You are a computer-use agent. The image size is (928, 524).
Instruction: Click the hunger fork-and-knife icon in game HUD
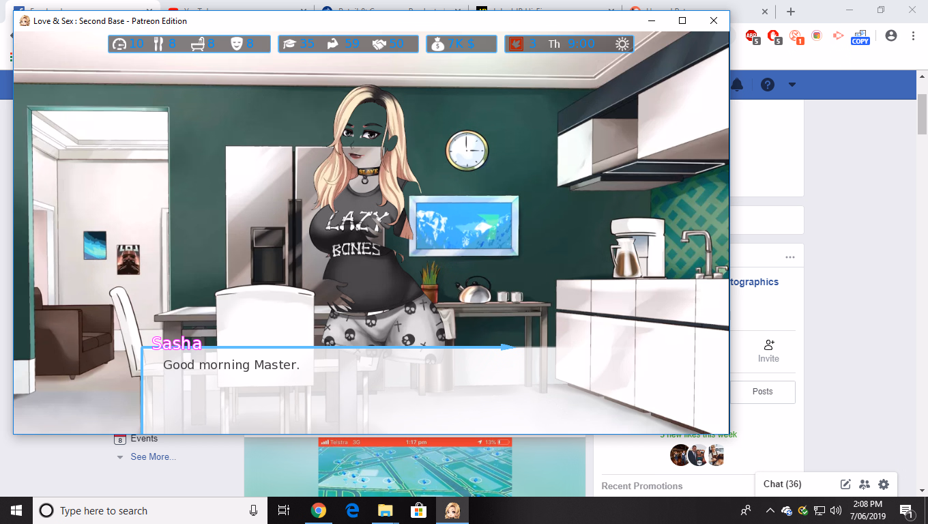(158, 44)
